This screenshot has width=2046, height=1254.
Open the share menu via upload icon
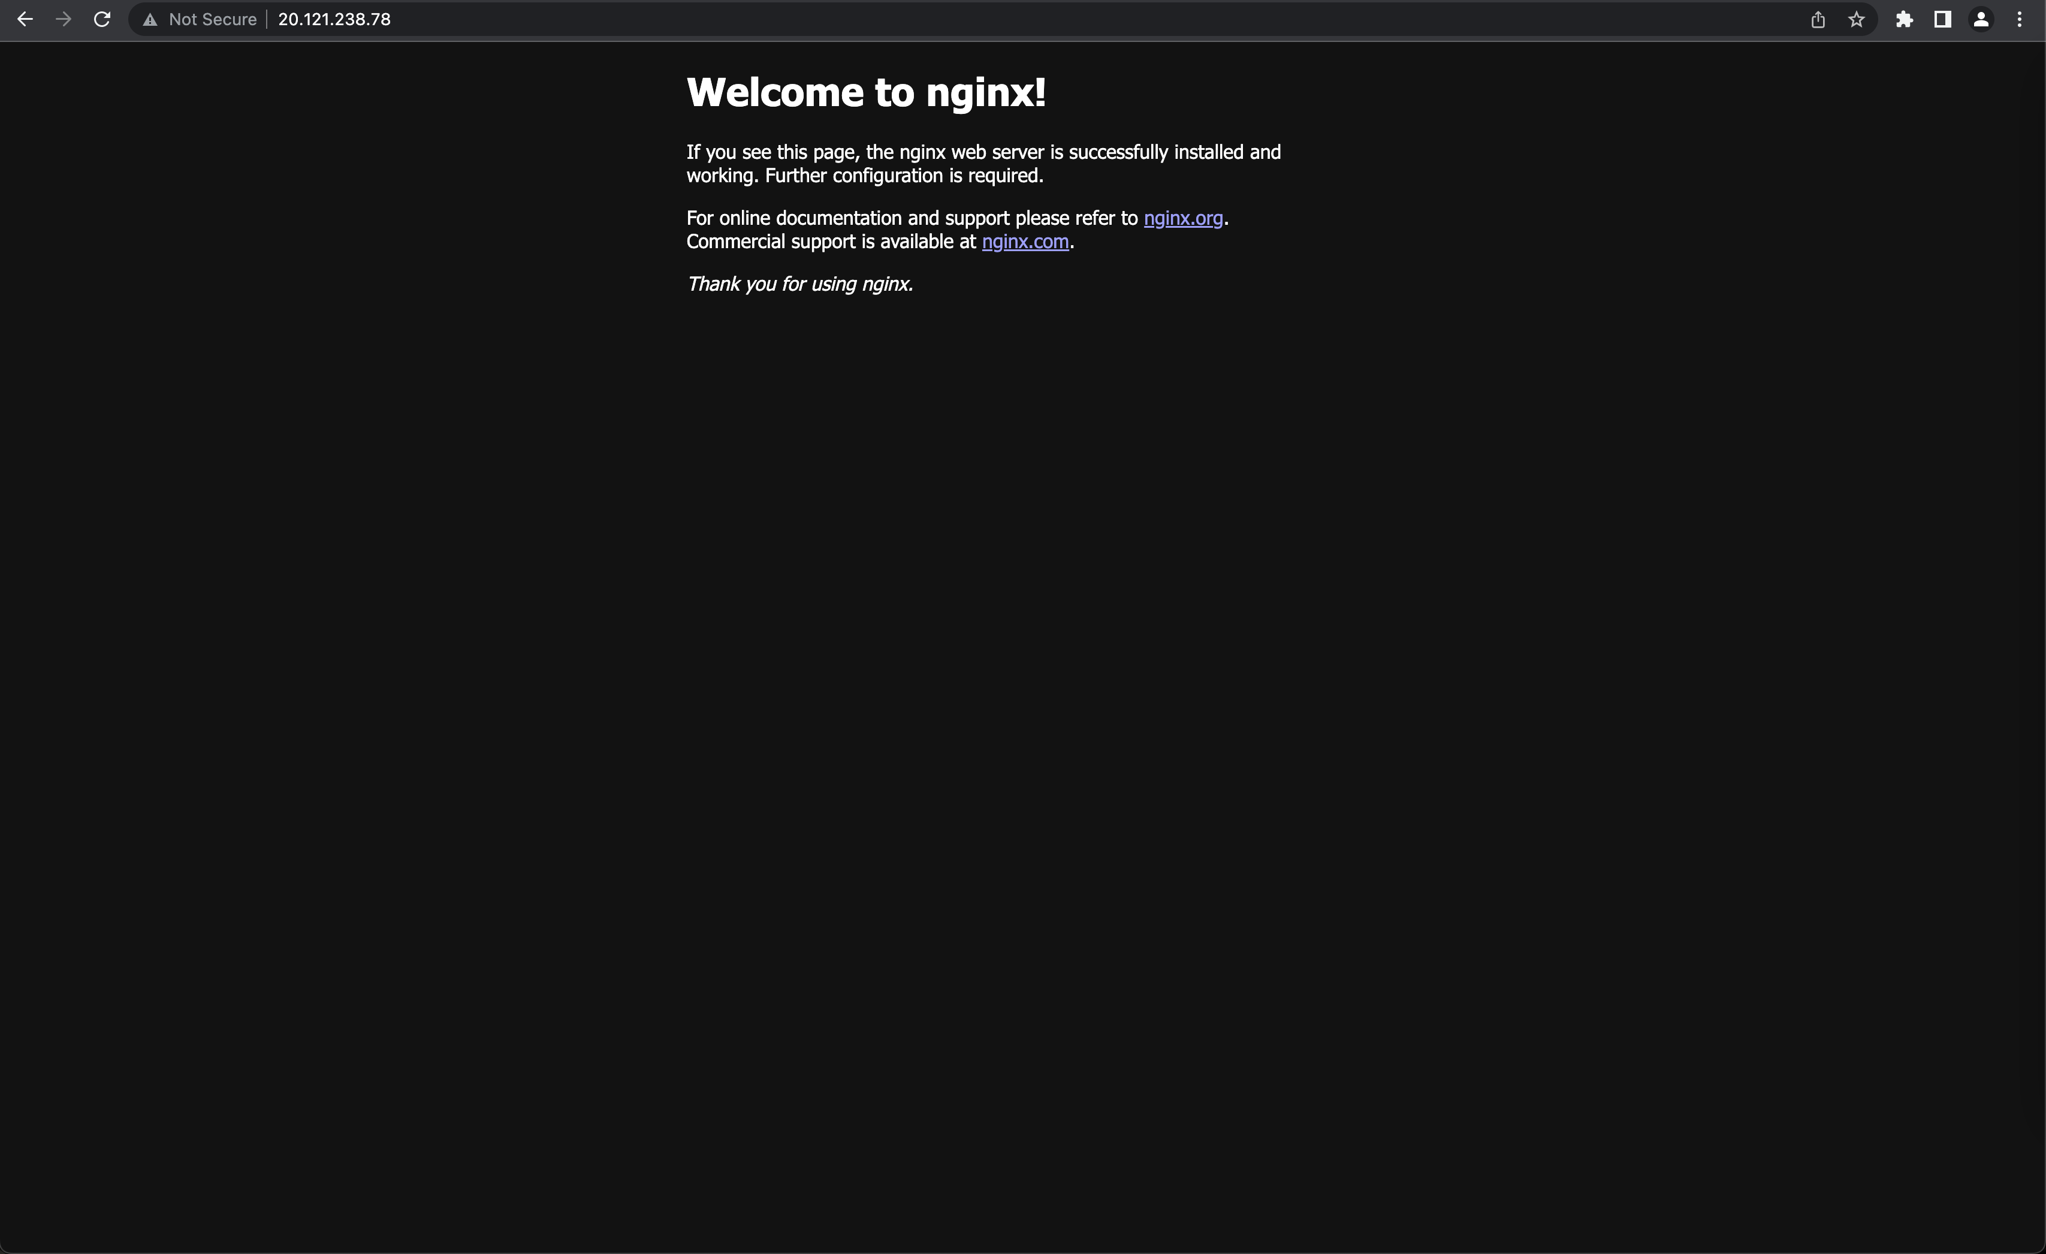1818,19
